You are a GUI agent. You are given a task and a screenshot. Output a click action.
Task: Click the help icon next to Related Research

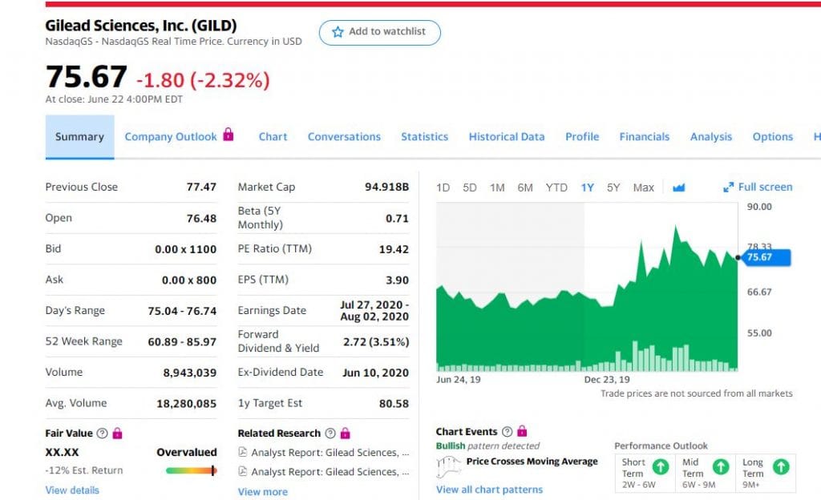330,433
